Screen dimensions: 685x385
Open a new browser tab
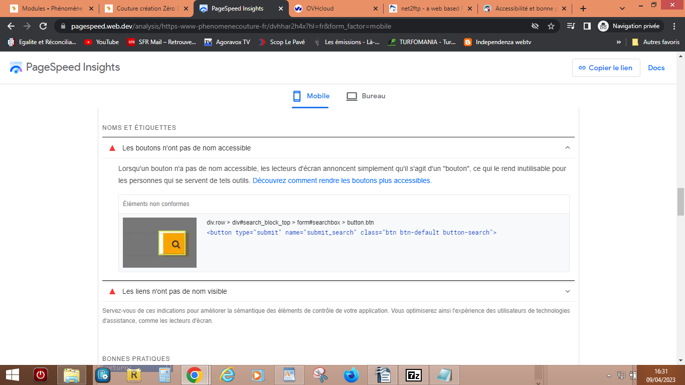pos(583,9)
